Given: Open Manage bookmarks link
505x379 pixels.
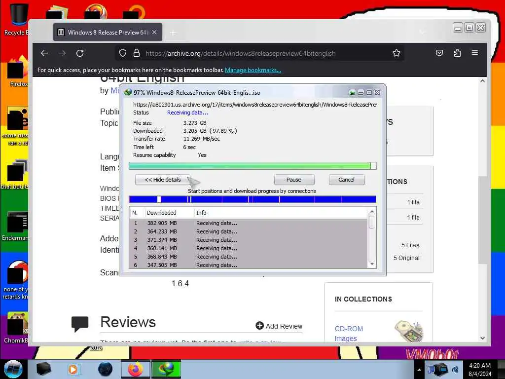Looking at the screenshot, I should click(x=253, y=70).
